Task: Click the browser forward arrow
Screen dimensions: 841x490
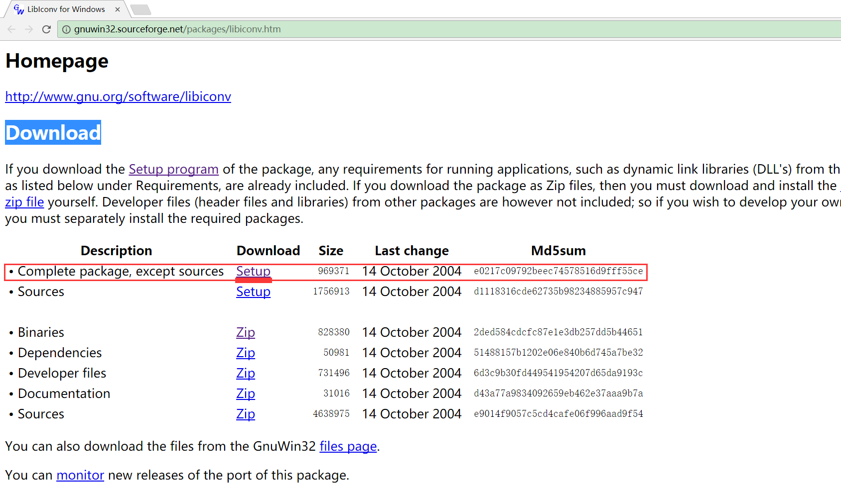Action: [29, 29]
